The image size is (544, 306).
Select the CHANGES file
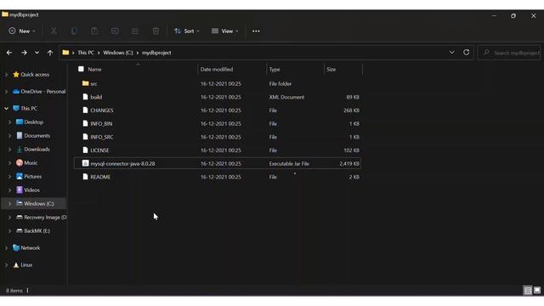(x=102, y=110)
